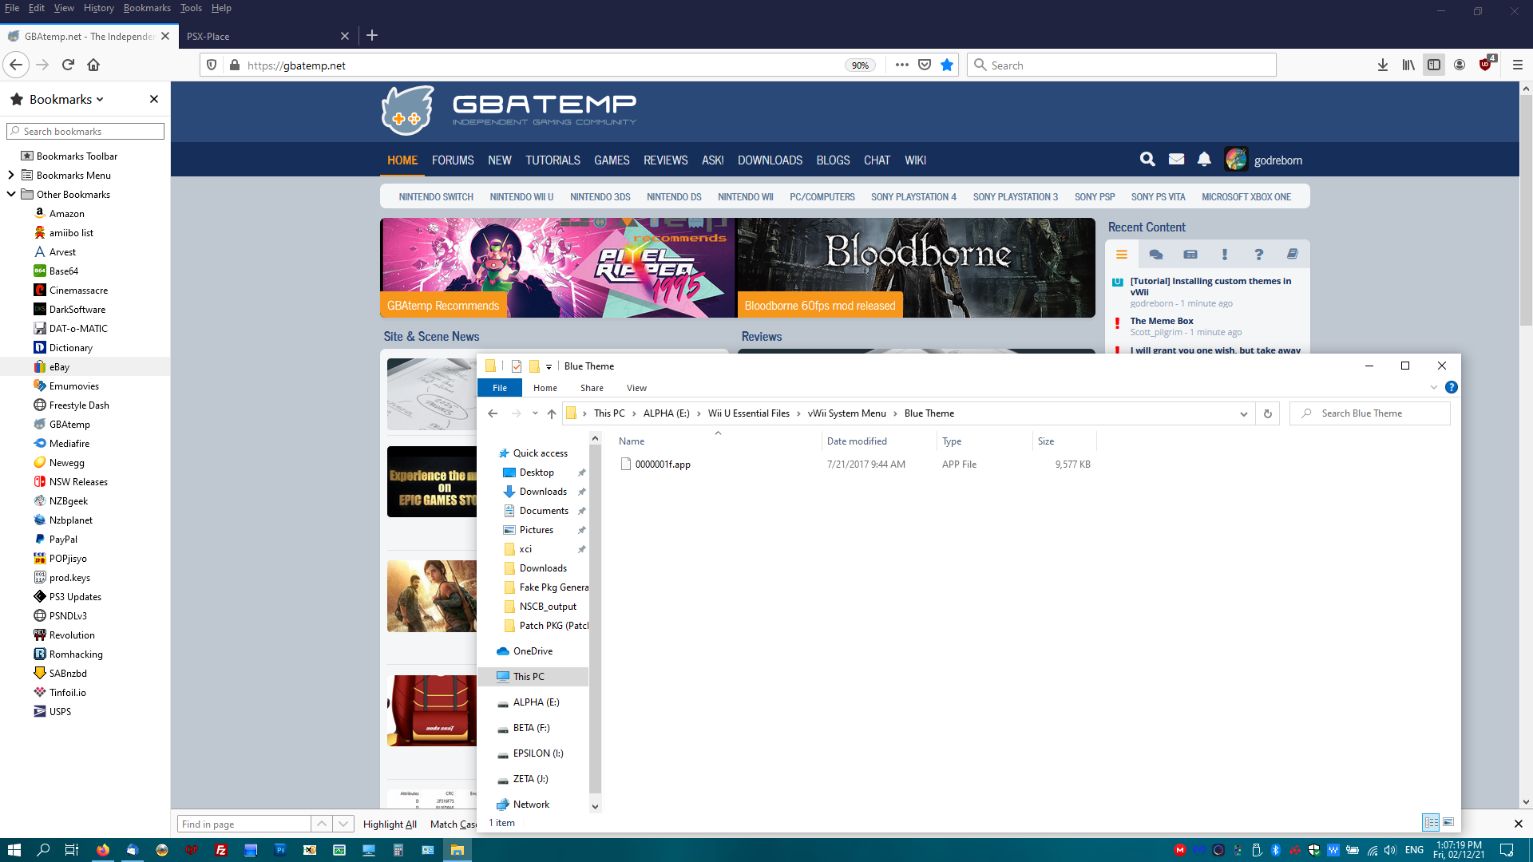Toggle Highlight All in find bar
Screen dimensions: 1533x862
(390, 824)
